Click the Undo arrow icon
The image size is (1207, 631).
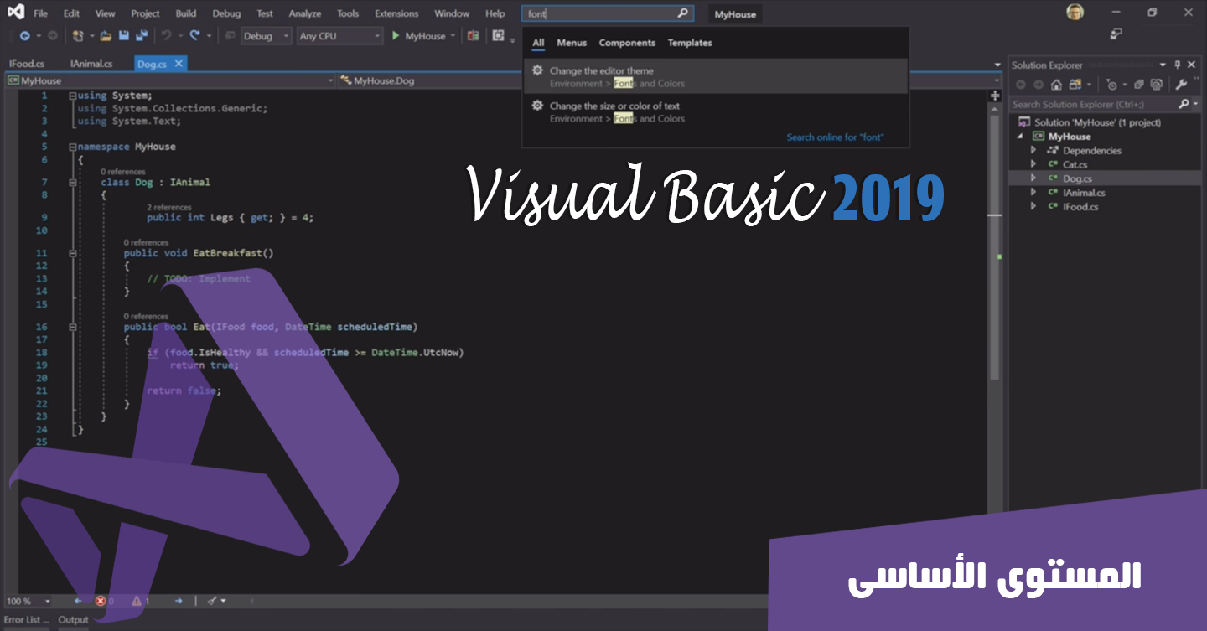tap(166, 36)
